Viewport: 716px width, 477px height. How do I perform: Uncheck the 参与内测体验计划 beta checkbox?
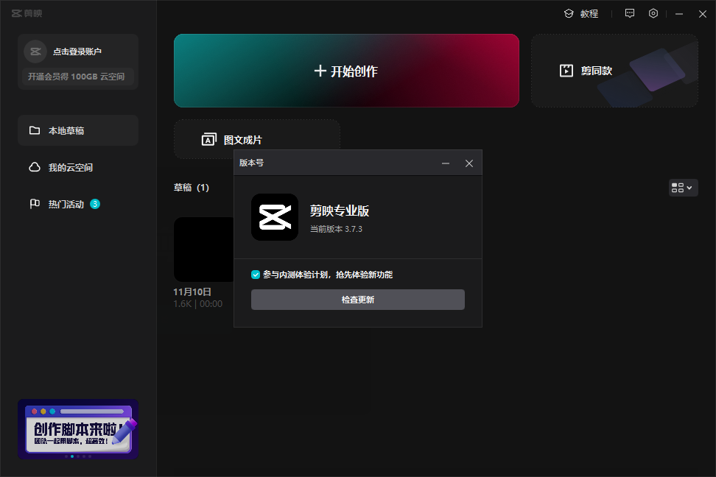click(256, 275)
